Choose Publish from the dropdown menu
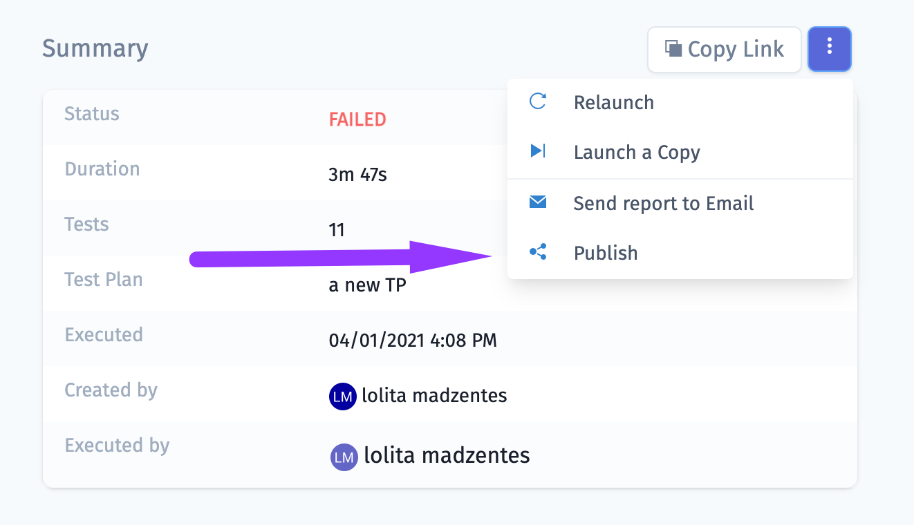This screenshot has height=525, width=914. [680, 253]
